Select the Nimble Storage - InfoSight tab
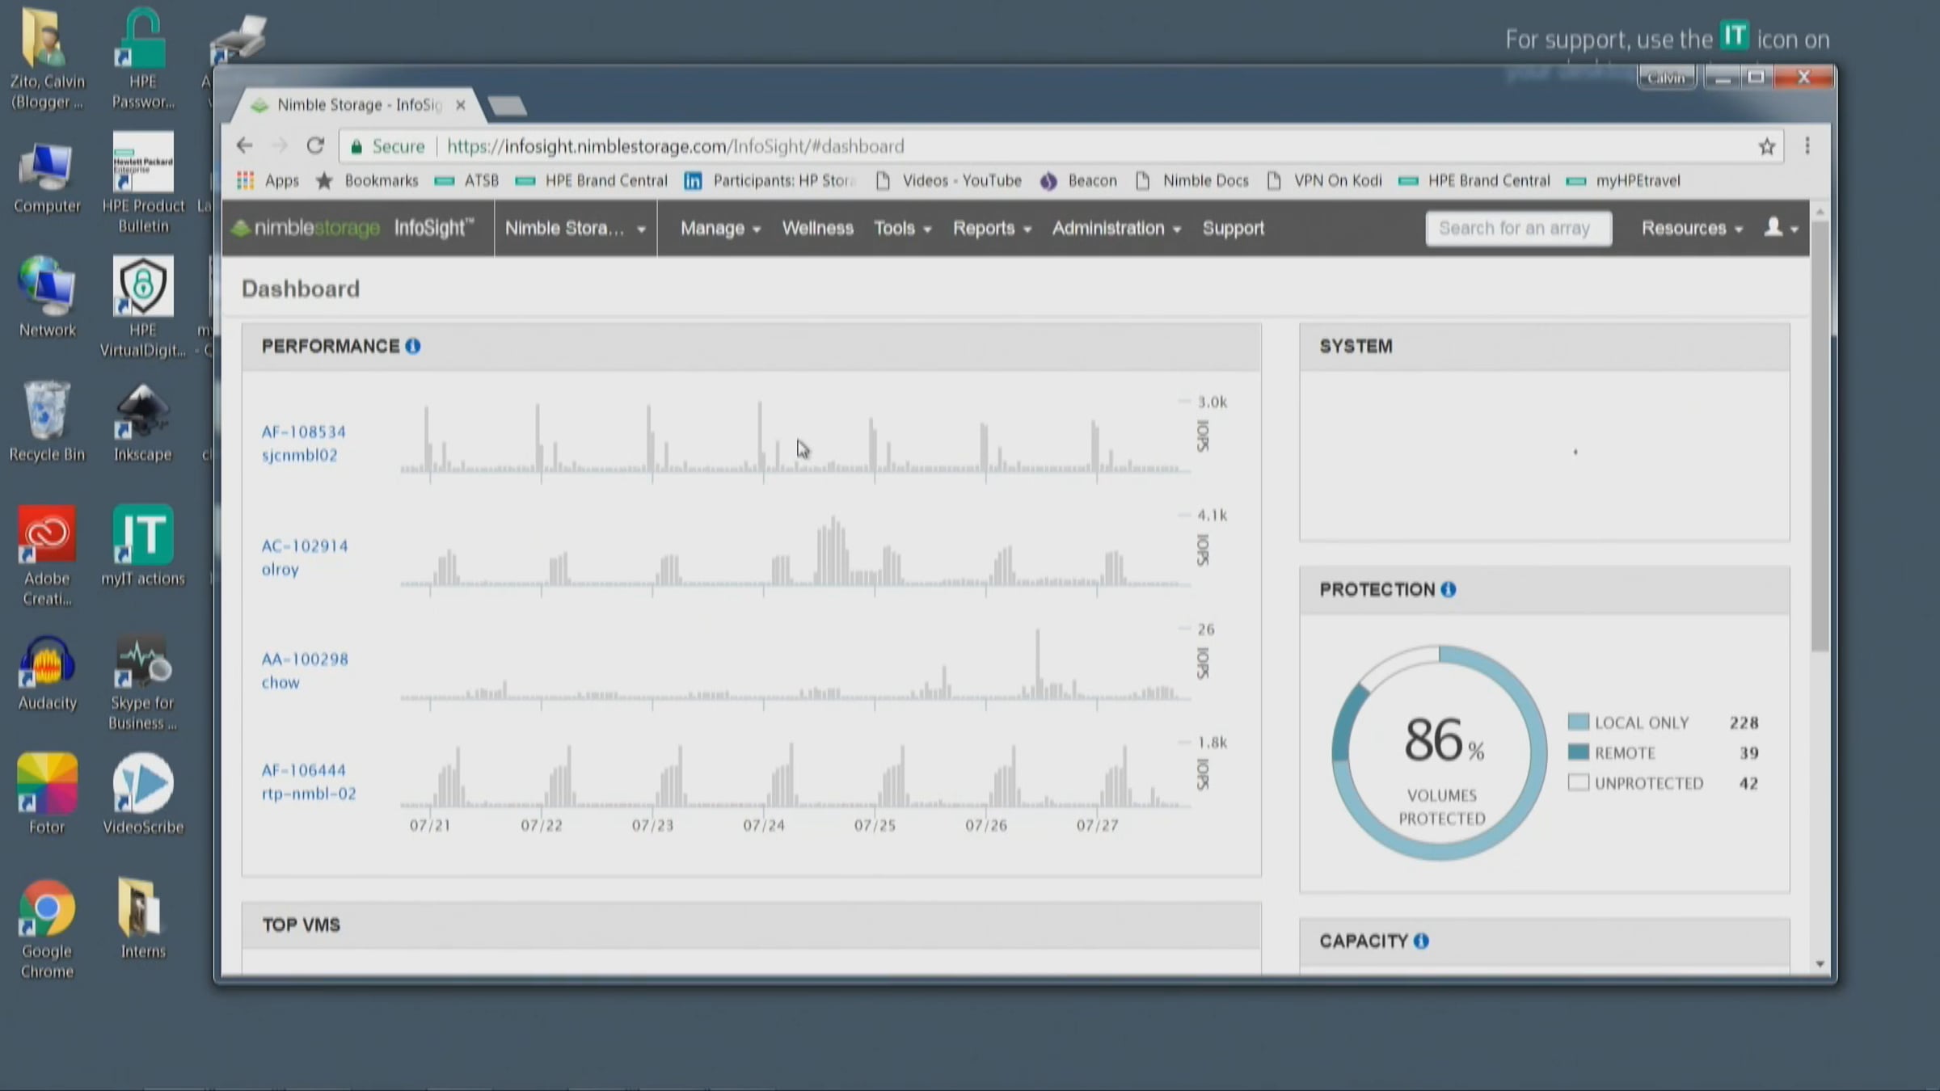The image size is (1940, 1091). coord(359,105)
